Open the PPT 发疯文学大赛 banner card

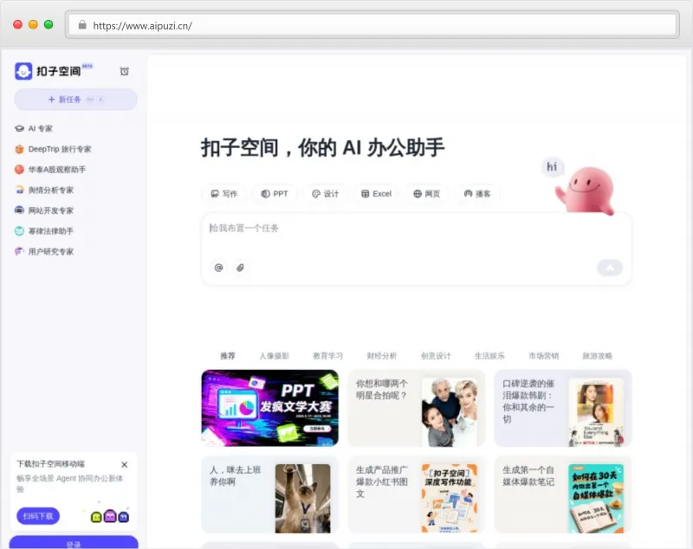(x=269, y=408)
